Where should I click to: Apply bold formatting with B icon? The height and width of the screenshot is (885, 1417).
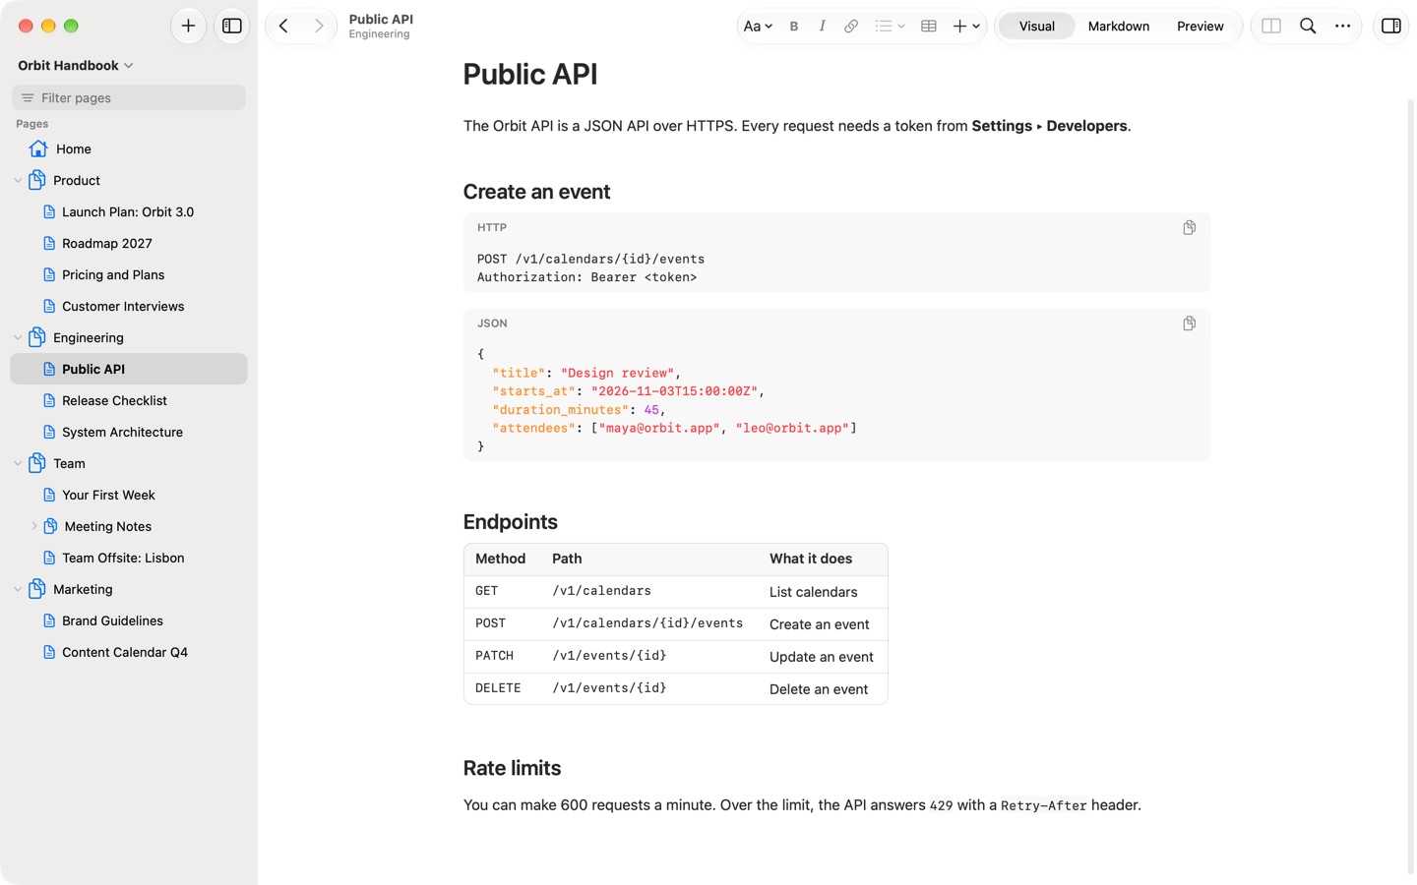pyautogui.click(x=794, y=27)
